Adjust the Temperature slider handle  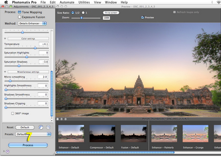(35, 48)
